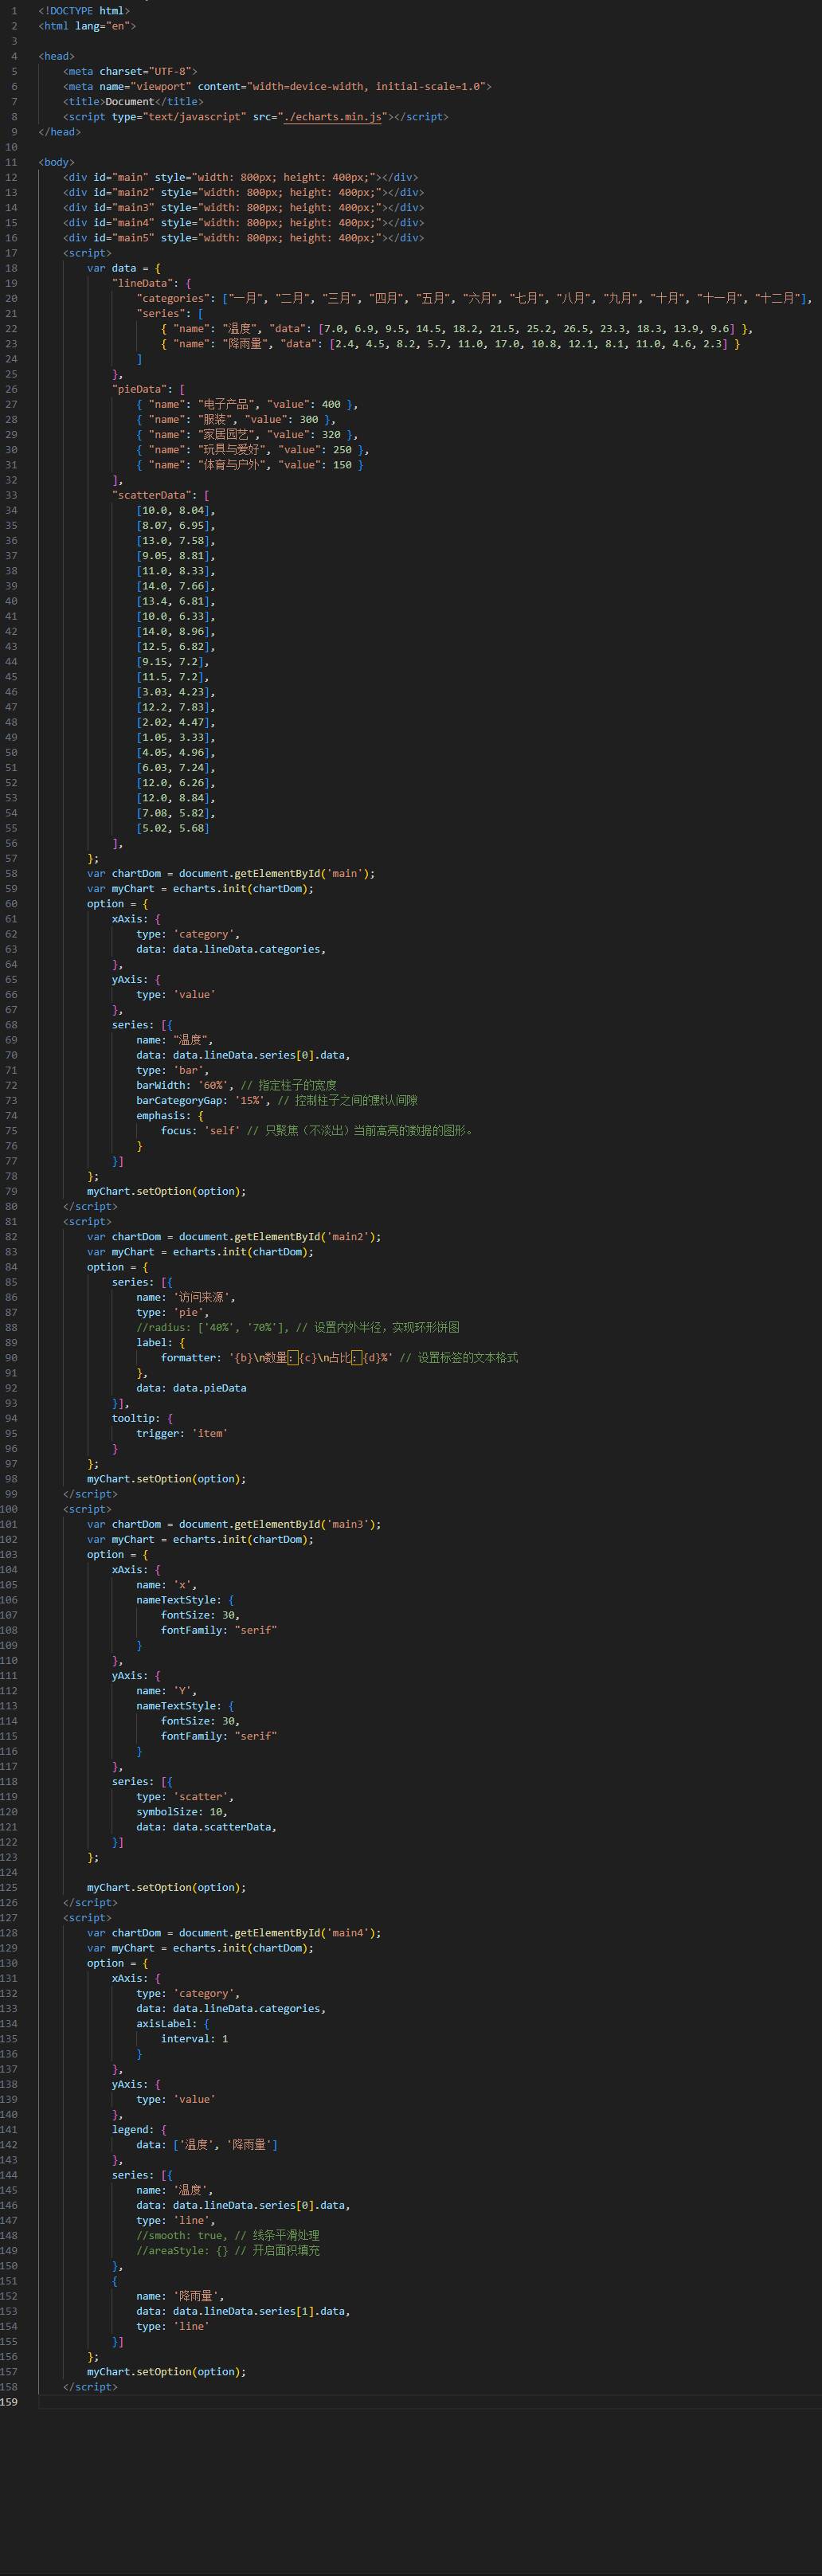This screenshot has width=822, height=2576.
Task: Click the "十二月" category string
Action: click(x=777, y=298)
